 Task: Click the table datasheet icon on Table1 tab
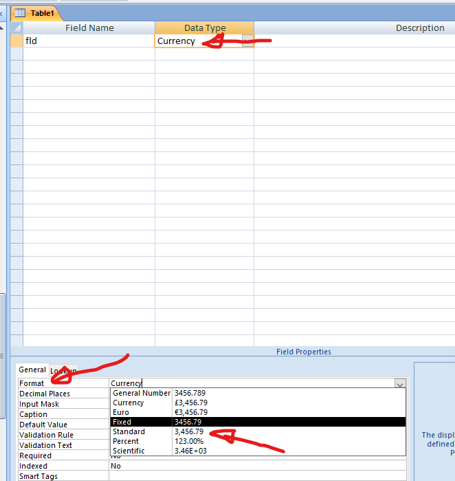click(20, 13)
